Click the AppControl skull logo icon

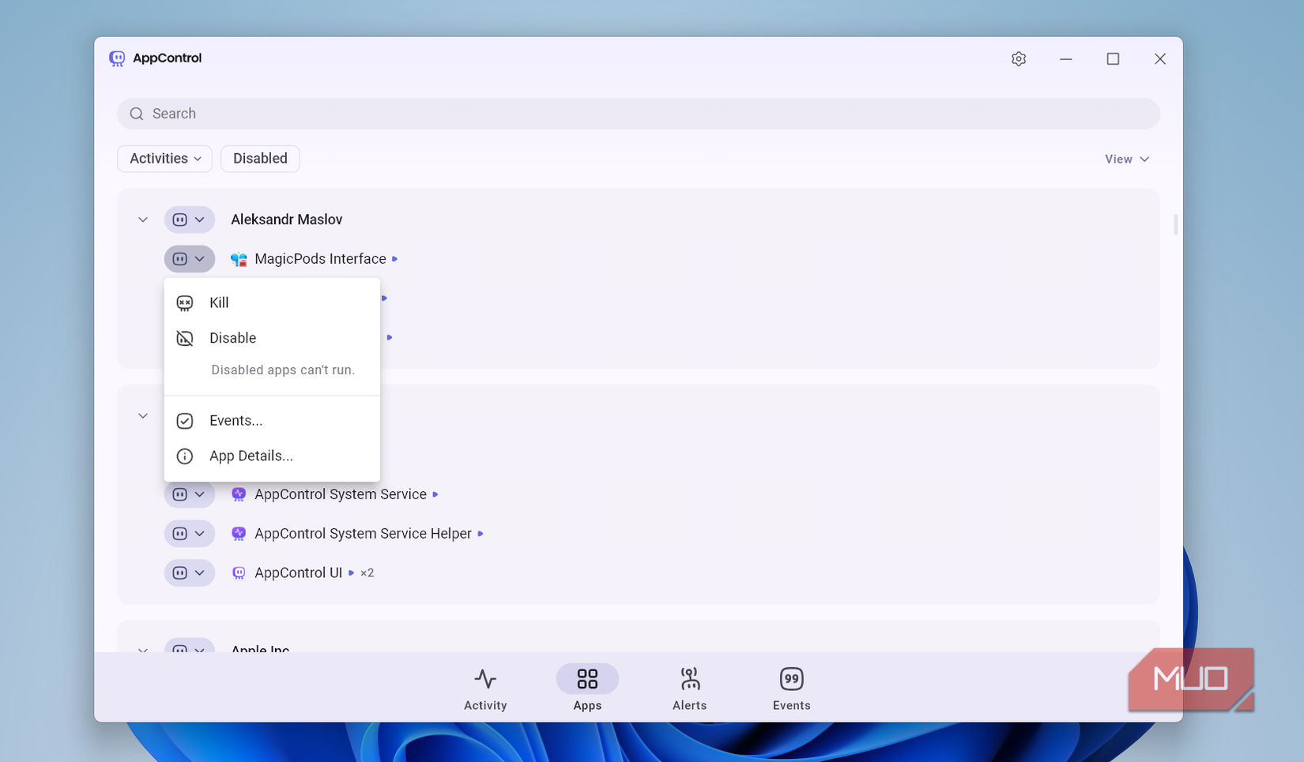(117, 58)
